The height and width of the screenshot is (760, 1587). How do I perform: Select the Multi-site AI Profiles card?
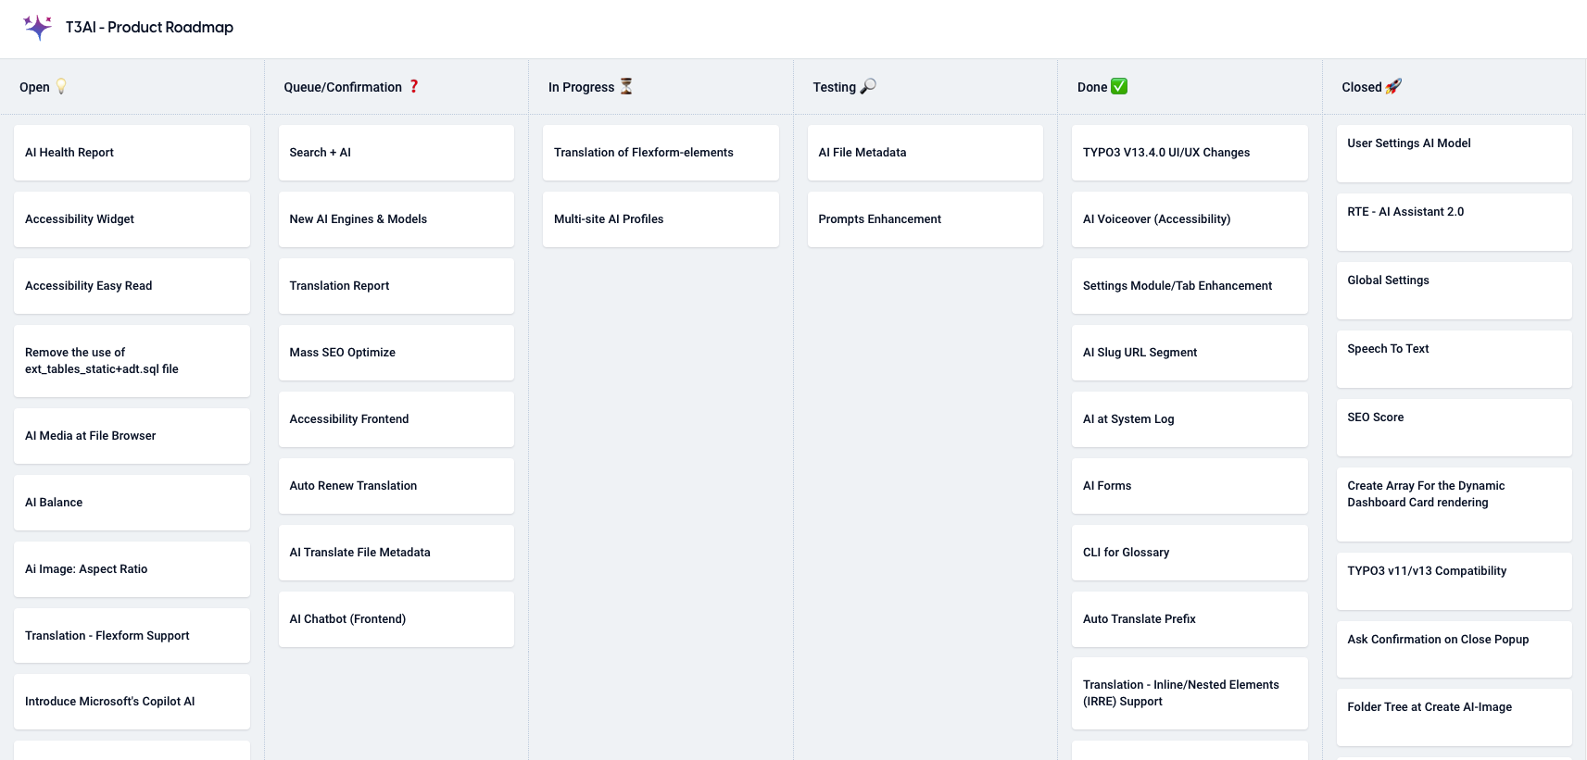[x=661, y=219]
